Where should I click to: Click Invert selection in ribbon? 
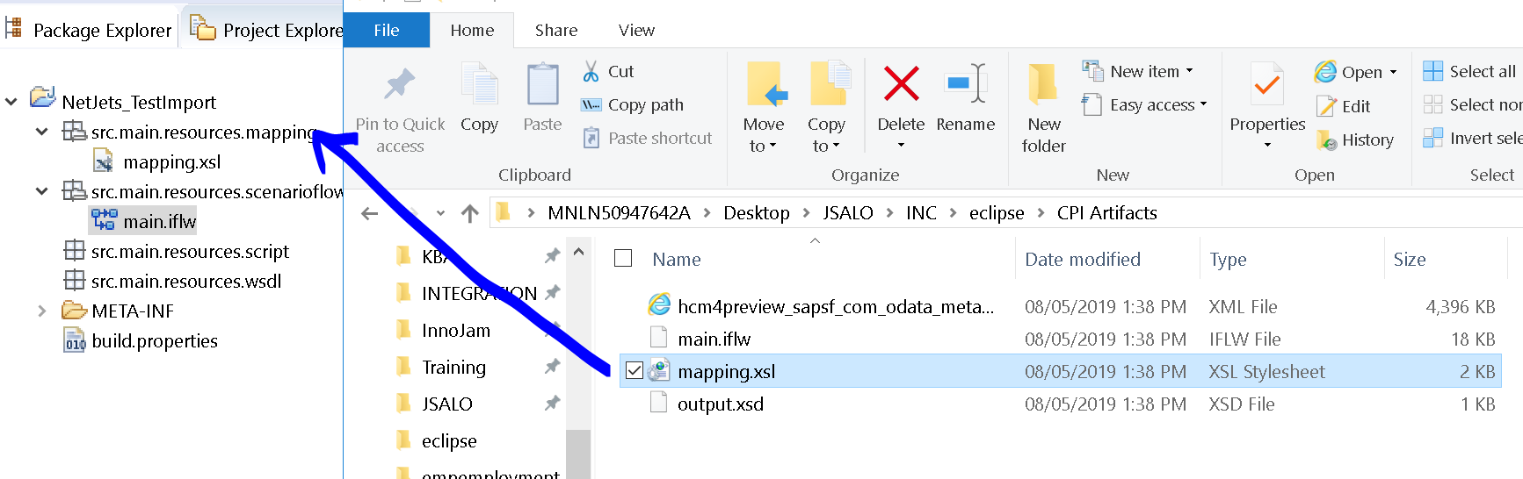pos(1473,138)
